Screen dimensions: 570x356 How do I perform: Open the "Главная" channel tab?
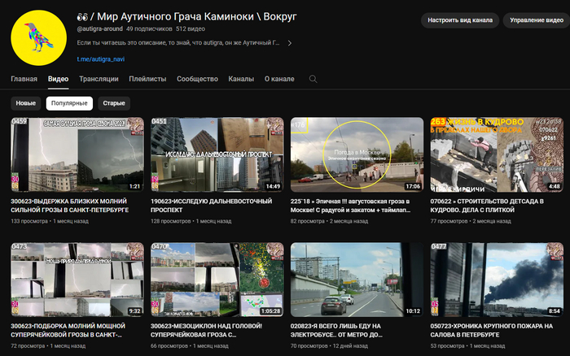tap(24, 79)
